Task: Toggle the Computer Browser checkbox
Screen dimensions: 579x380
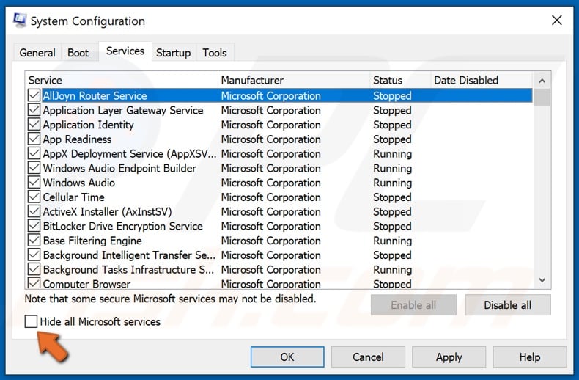Action: [34, 283]
